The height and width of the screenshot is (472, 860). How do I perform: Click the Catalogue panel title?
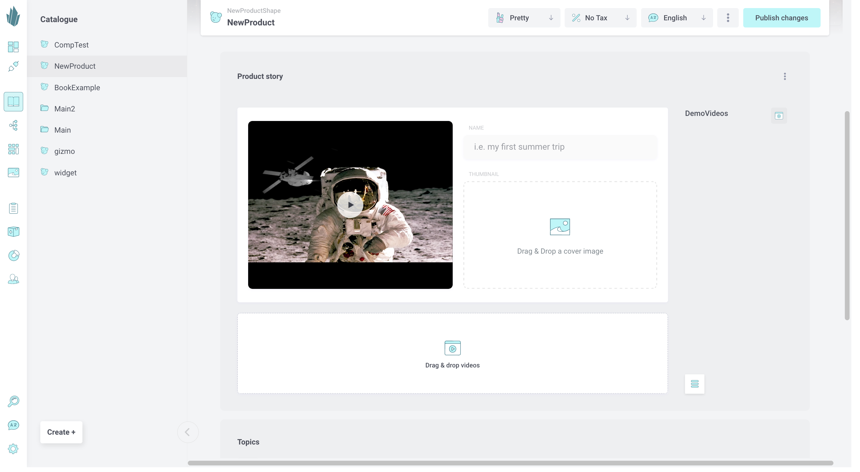point(59,19)
